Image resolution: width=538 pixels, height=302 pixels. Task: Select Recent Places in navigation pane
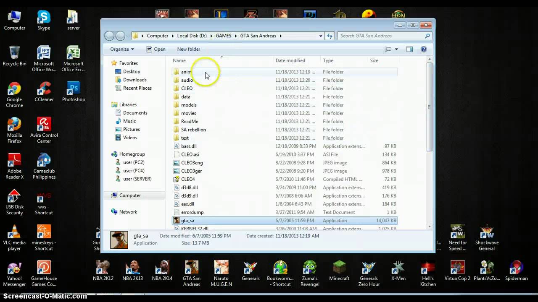tap(137, 88)
